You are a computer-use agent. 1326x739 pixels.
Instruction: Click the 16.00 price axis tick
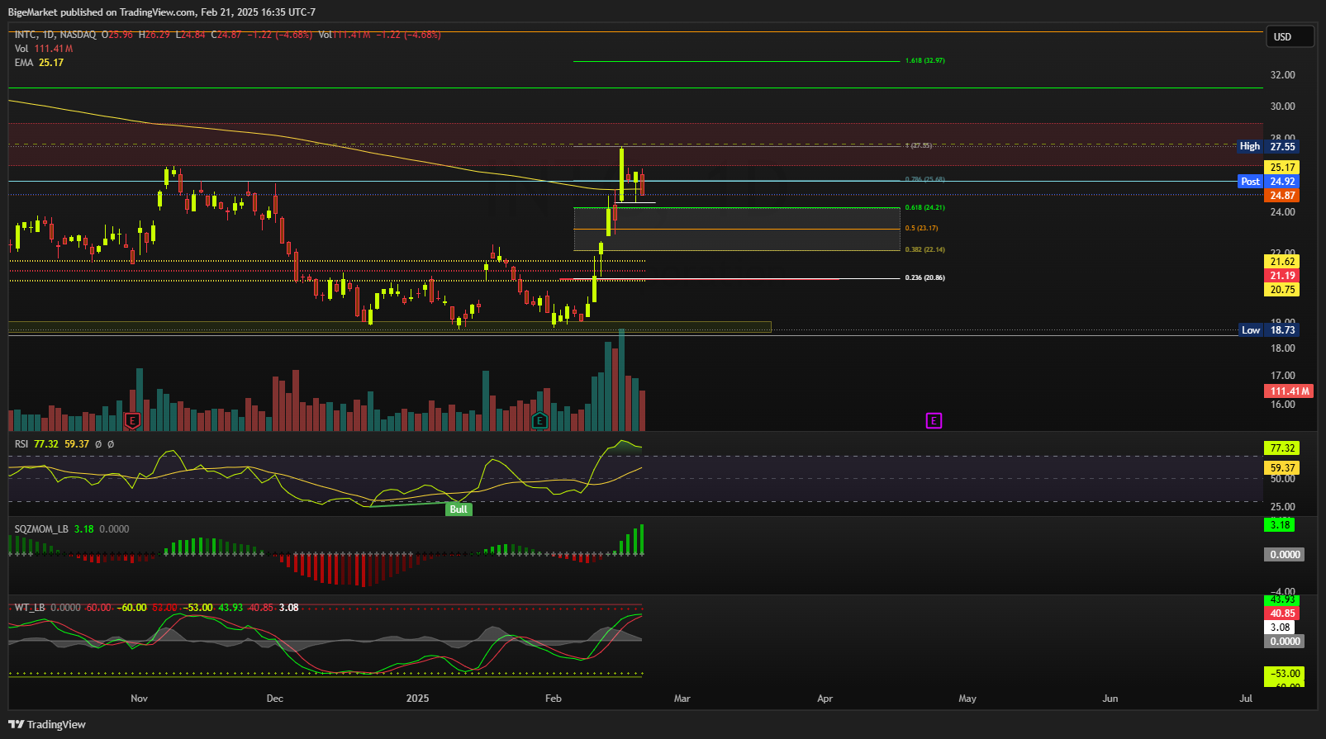click(1283, 405)
